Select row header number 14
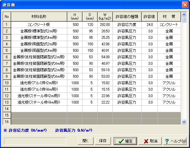This screenshot has width=190, height=148. coord(7,109)
